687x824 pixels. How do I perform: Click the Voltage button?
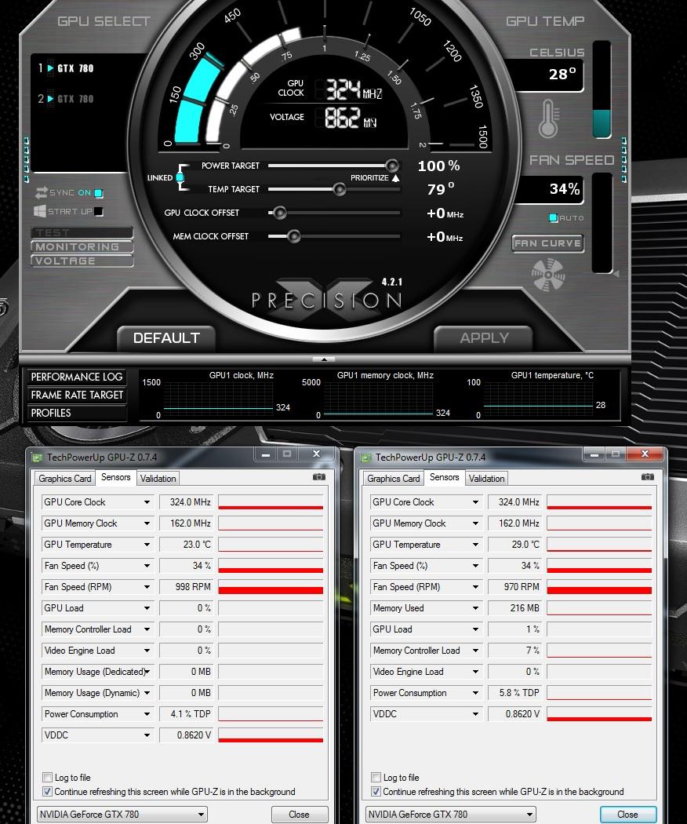(82, 261)
